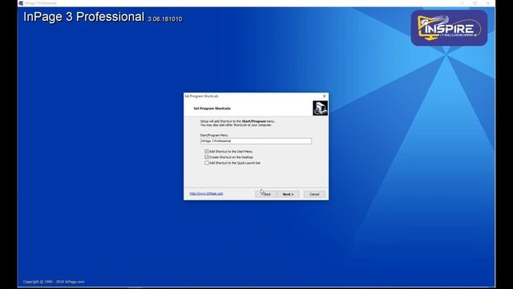Click the Start/Program Menu label
The image size is (513, 289).
(214, 135)
